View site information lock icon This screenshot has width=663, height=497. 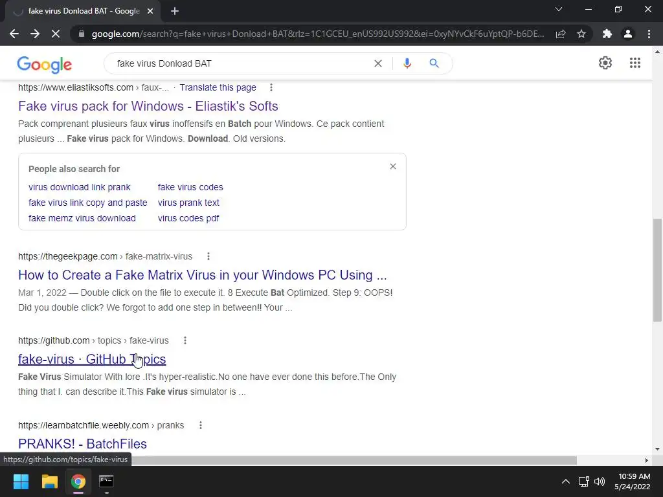[82, 34]
